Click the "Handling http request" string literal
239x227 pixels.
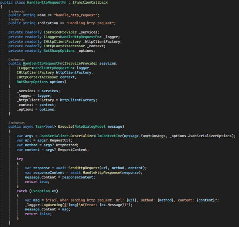pyautogui.click(x=90, y=23)
